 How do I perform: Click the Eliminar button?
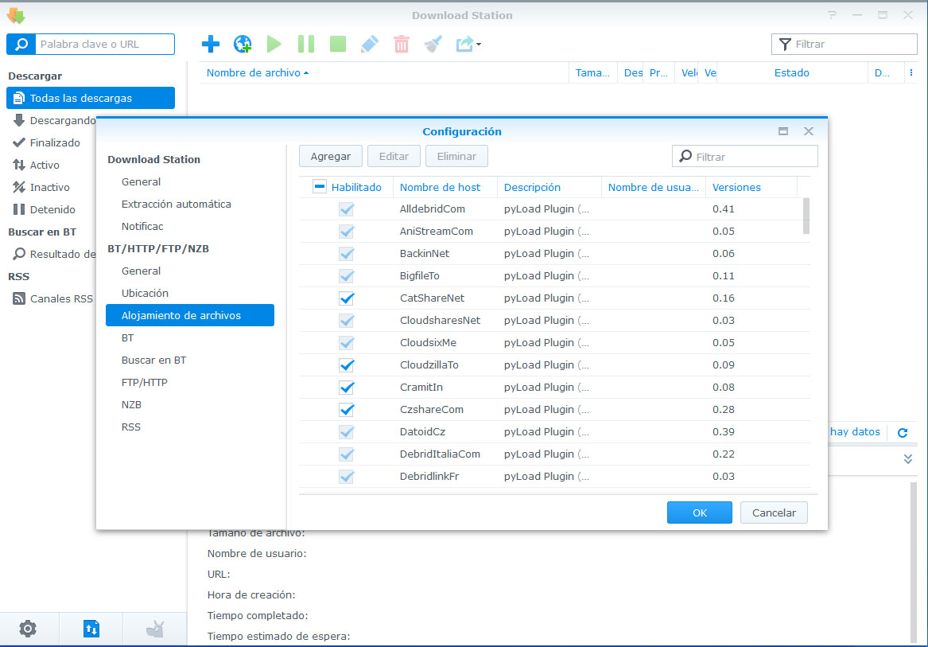[456, 157]
